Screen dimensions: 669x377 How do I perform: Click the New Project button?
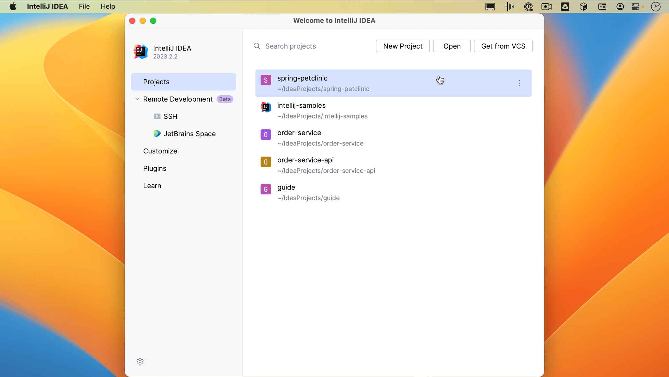pyautogui.click(x=403, y=46)
